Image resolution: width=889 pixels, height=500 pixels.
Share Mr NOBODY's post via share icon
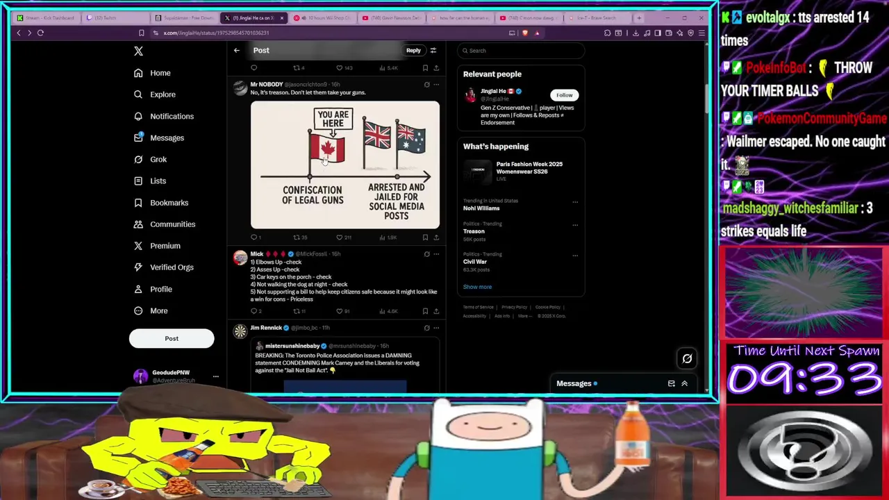436,237
